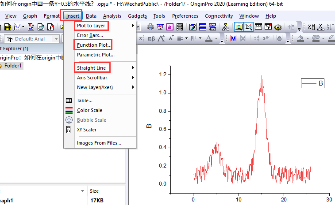
Task: Toggle the magnifier Project Explorer button
Action: [x=239, y=27]
